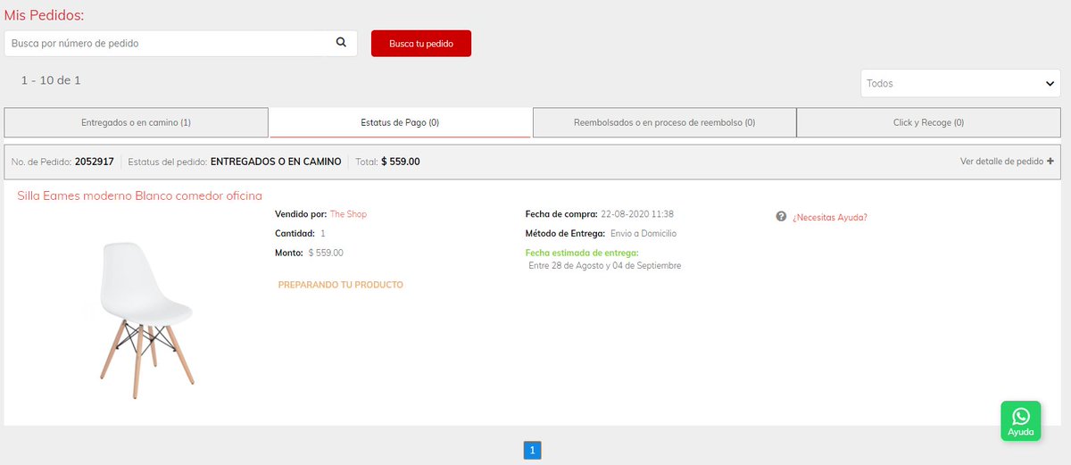Go to Click y Recoge tab
The image size is (1071, 465).
928,122
